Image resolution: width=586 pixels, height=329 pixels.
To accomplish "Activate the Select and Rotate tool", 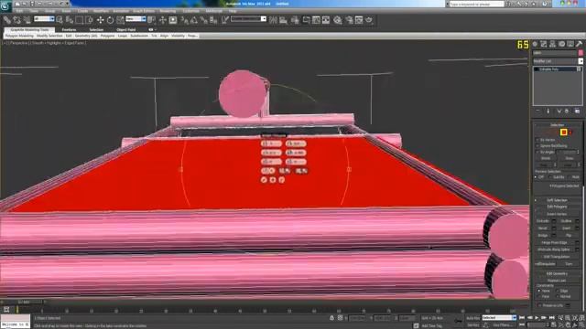I will click(110, 20).
